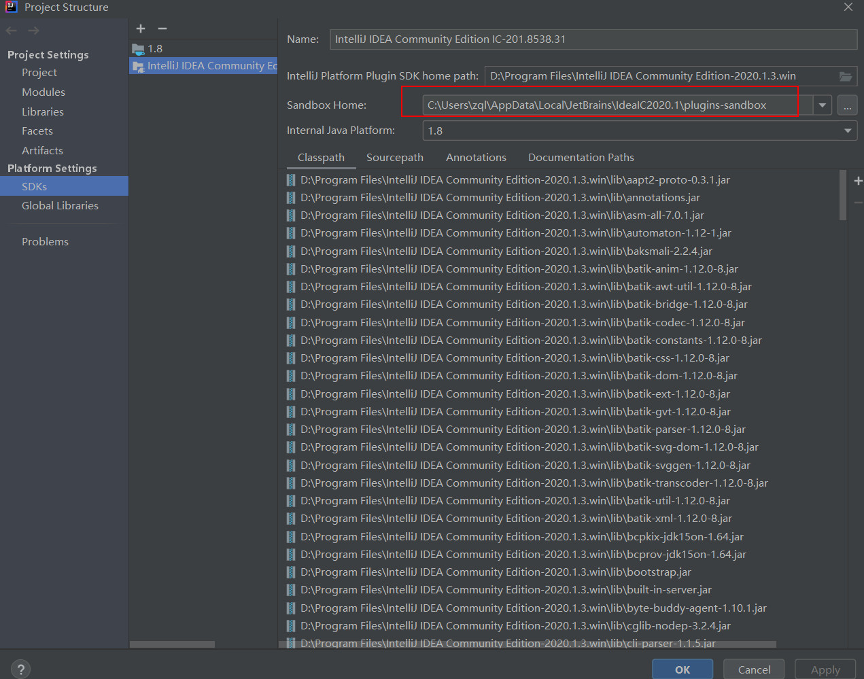Switch to the Documentation Paths tab
This screenshot has height=679, width=864.
click(581, 158)
